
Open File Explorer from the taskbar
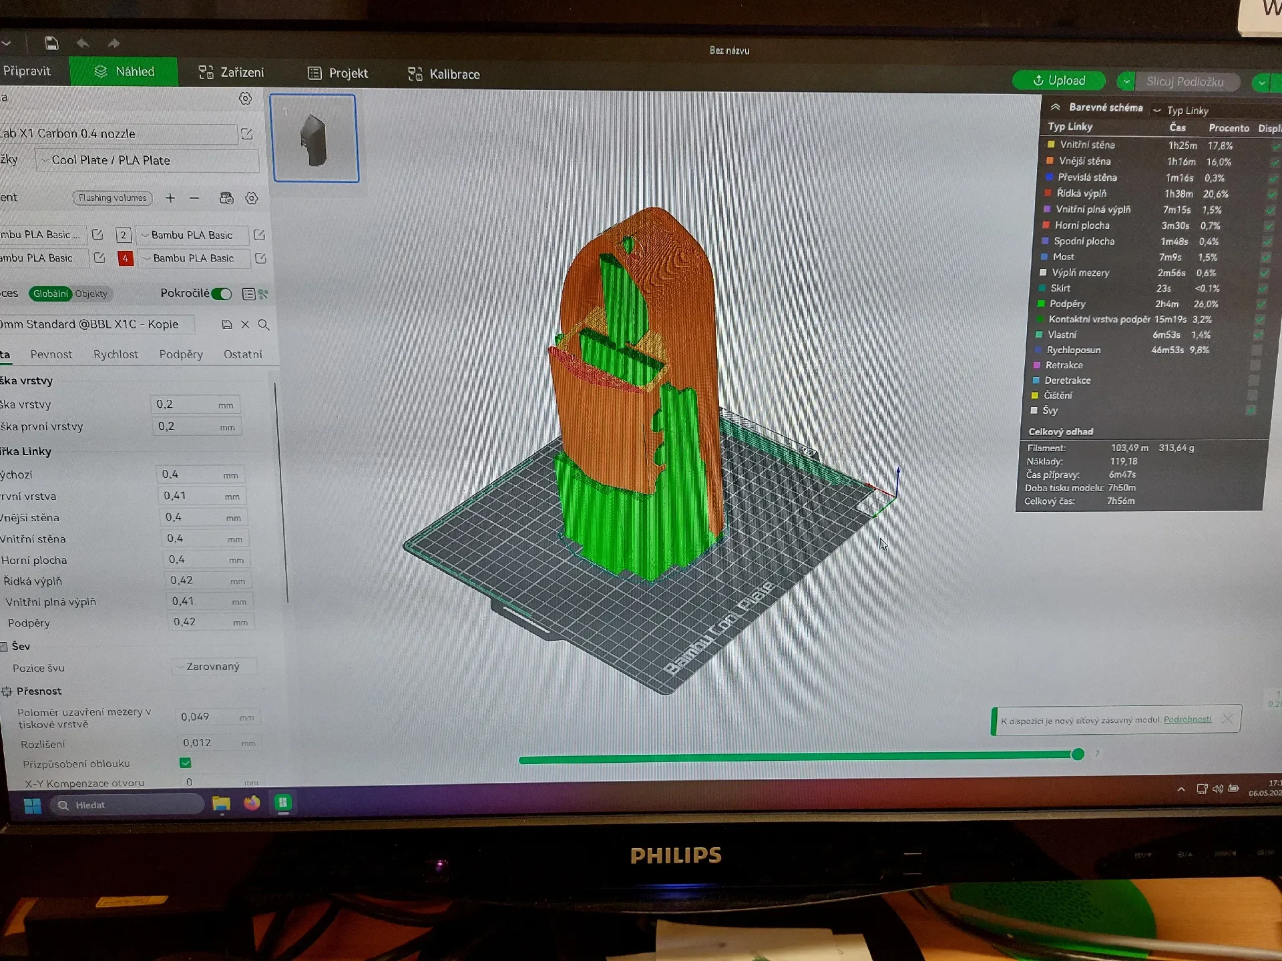coord(221,804)
